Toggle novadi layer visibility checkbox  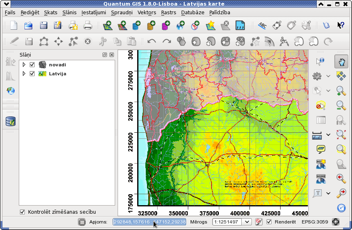point(32,65)
